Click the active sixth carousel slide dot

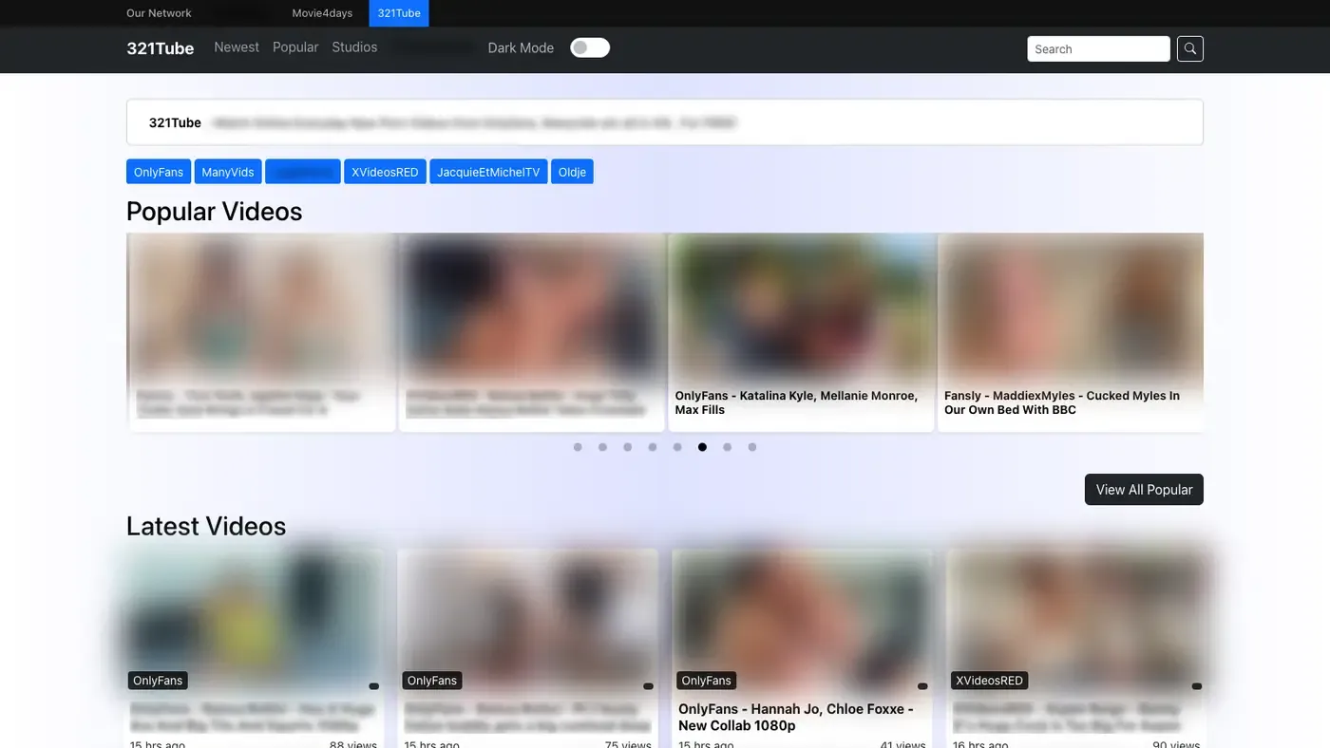click(702, 447)
